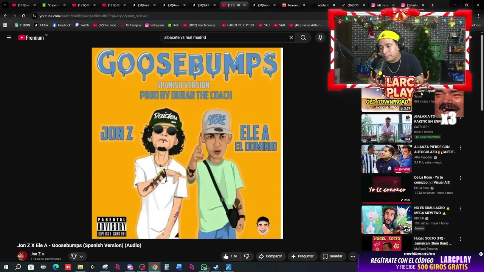Open Facebook bookmark

(x=62, y=25)
